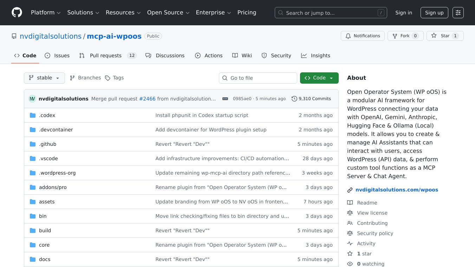Click the Sign up button
475x267 pixels.
434,13
